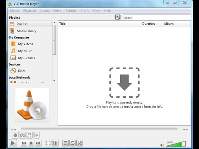Click the drop file here arrow area

click(124, 82)
